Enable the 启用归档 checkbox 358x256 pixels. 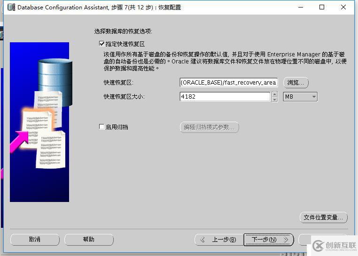[101, 127]
